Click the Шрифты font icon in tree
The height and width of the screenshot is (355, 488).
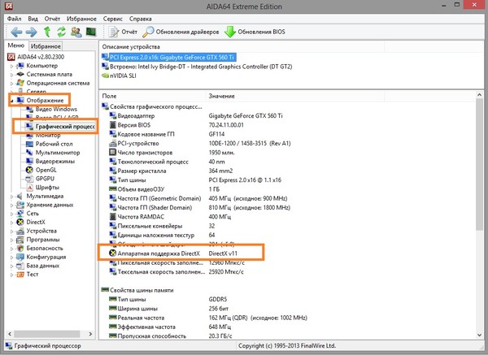pyautogui.click(x=29, y=188)
